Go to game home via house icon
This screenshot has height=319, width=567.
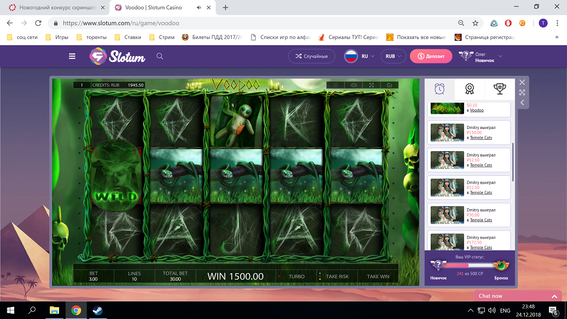389,85
